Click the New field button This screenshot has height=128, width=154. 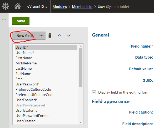pyautogui.click(x=25, y=36)
